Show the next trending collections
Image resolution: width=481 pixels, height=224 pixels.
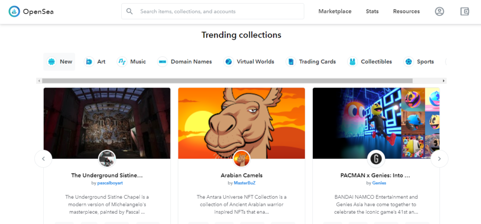439,159
